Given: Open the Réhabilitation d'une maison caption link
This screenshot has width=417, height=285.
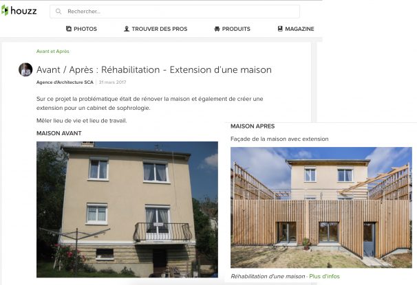Looking at the screenshot, I should pos(268,276).
